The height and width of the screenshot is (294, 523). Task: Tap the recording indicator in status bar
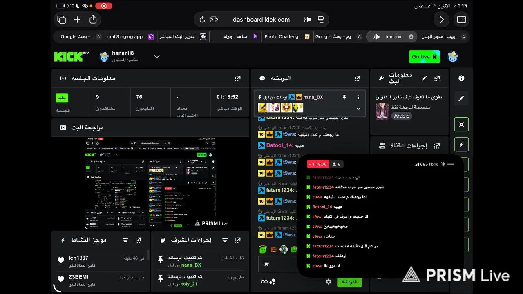coord(103,6)
